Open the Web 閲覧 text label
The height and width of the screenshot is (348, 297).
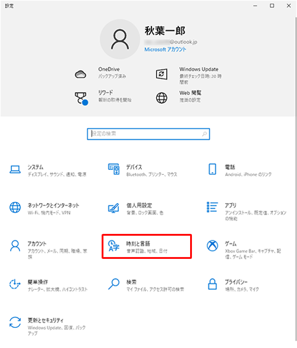click(191, 93)
